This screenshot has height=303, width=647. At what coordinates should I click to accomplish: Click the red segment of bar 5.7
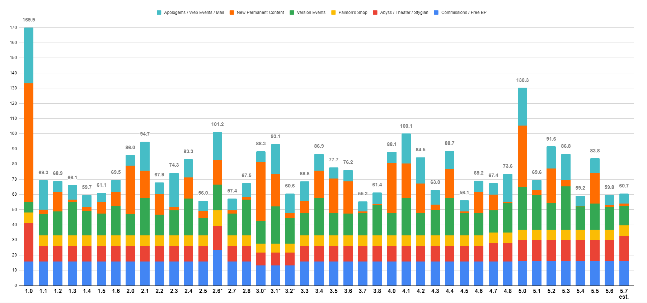pyautogui.click(x=624, y=249)
